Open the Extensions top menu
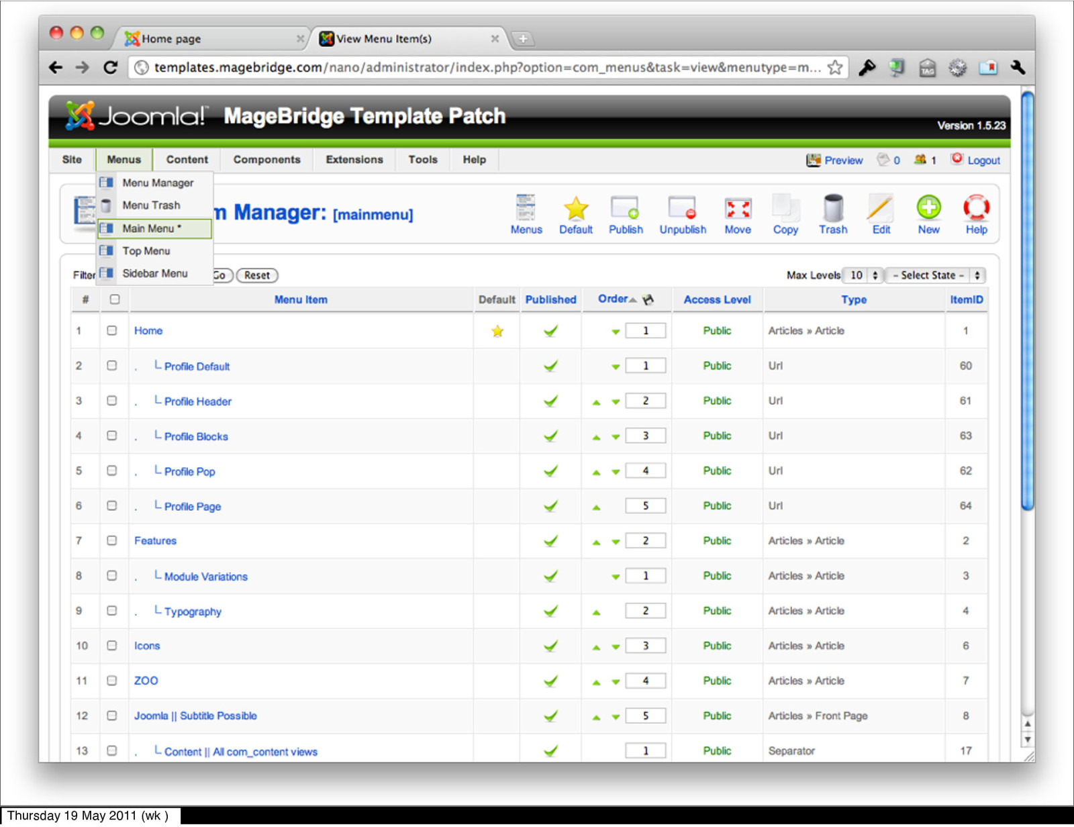 pyautogui.click(x=354, y=160)
